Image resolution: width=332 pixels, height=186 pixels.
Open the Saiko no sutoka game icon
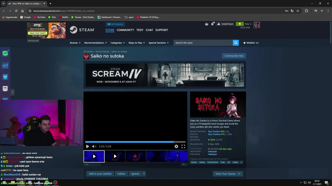[86, 56]
